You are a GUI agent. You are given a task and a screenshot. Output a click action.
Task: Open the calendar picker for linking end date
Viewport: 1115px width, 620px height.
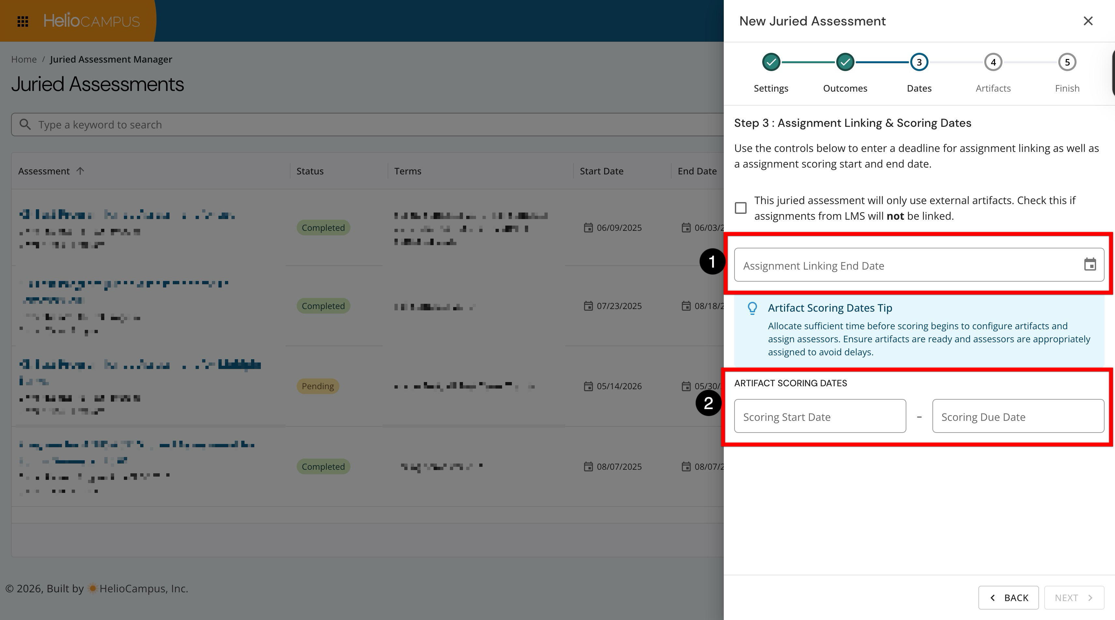1090,264
